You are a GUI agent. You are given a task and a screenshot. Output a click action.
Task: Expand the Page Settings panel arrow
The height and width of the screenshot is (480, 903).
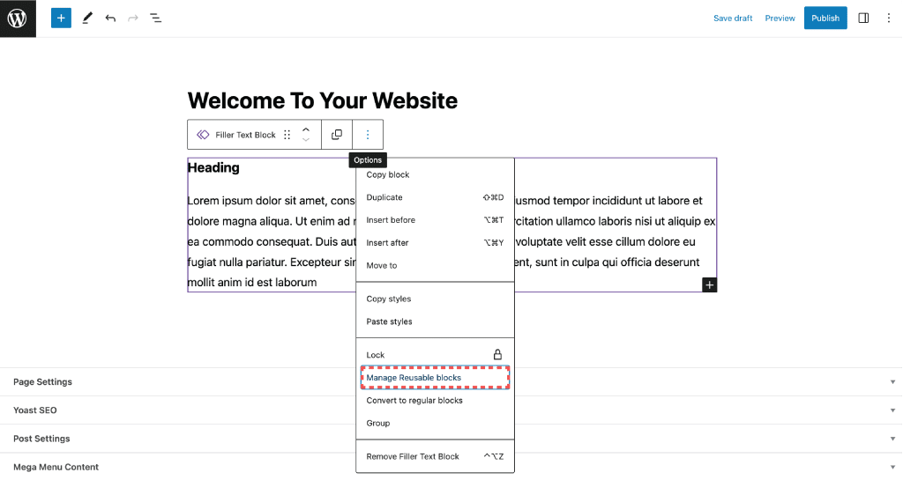click(892, 382)
